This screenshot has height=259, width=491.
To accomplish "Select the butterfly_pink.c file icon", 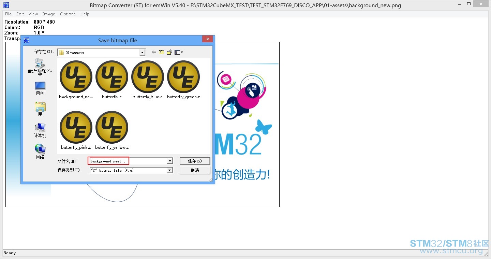I will [76, 127].
